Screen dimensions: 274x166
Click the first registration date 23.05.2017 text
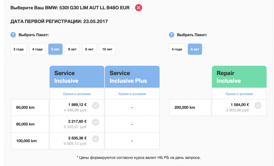59,22
